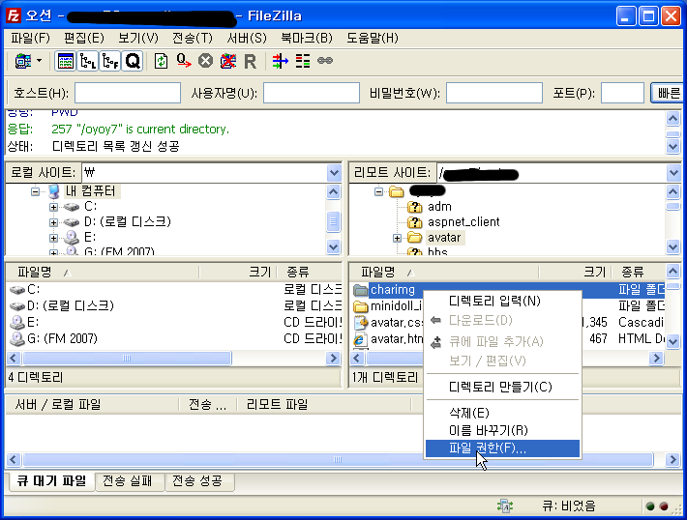The width and height of the screenshot is (687, 520).
Task: Toggle synchronized browsing icon
Action: (x=325, y=60)
